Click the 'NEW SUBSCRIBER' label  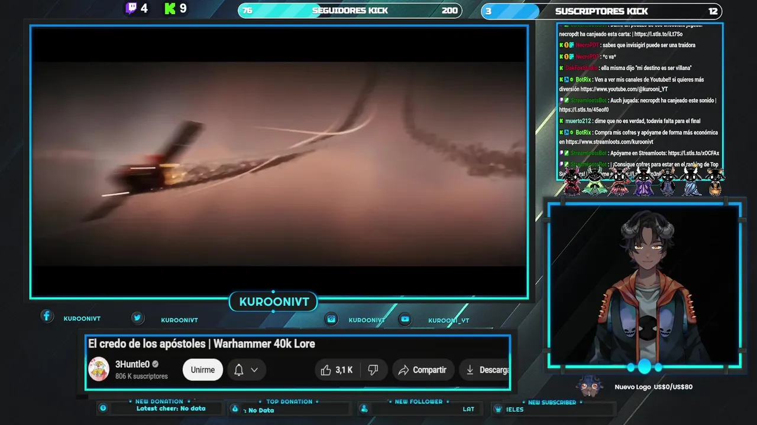coord(552,403)
